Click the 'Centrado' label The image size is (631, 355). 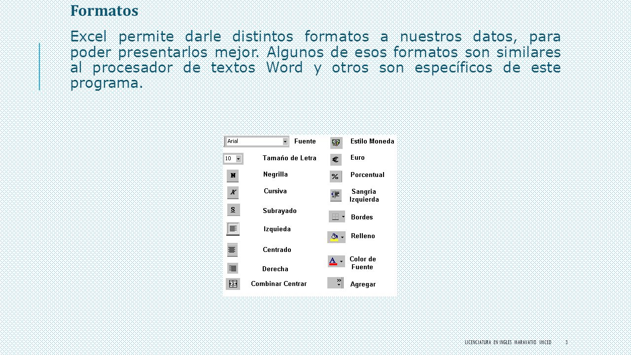tap(277, 249)
